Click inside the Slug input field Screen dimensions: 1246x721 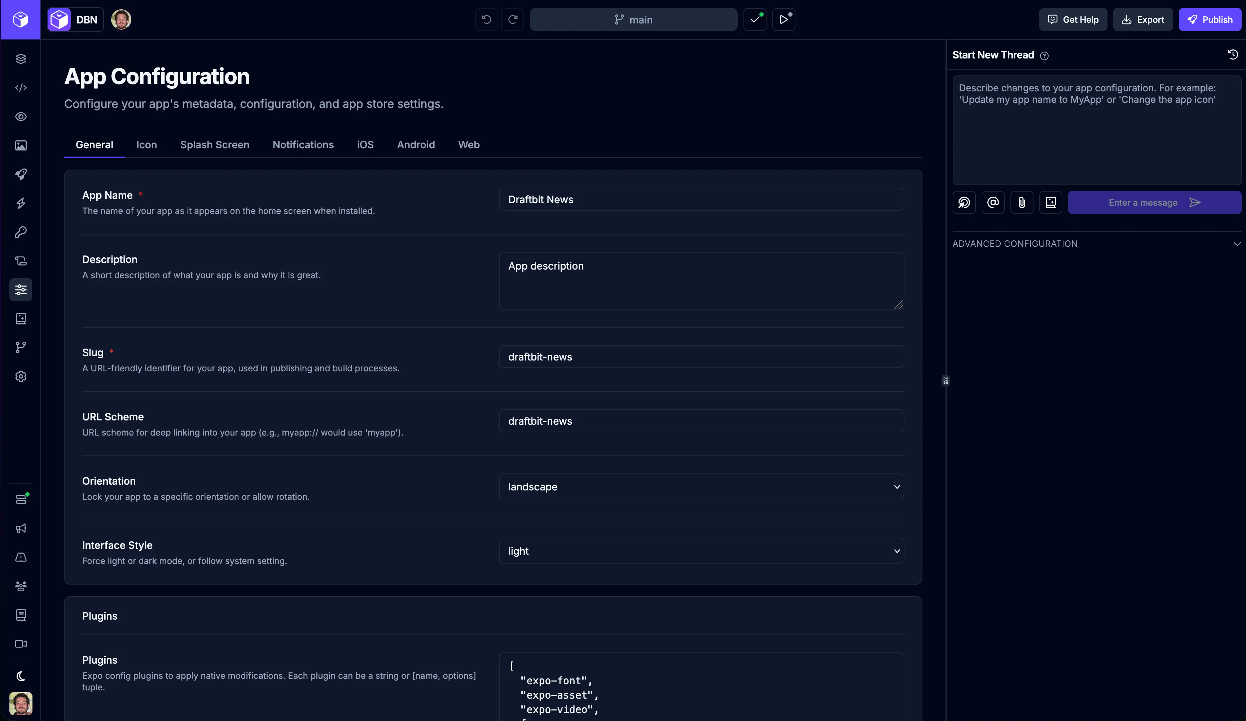(701, 357)
